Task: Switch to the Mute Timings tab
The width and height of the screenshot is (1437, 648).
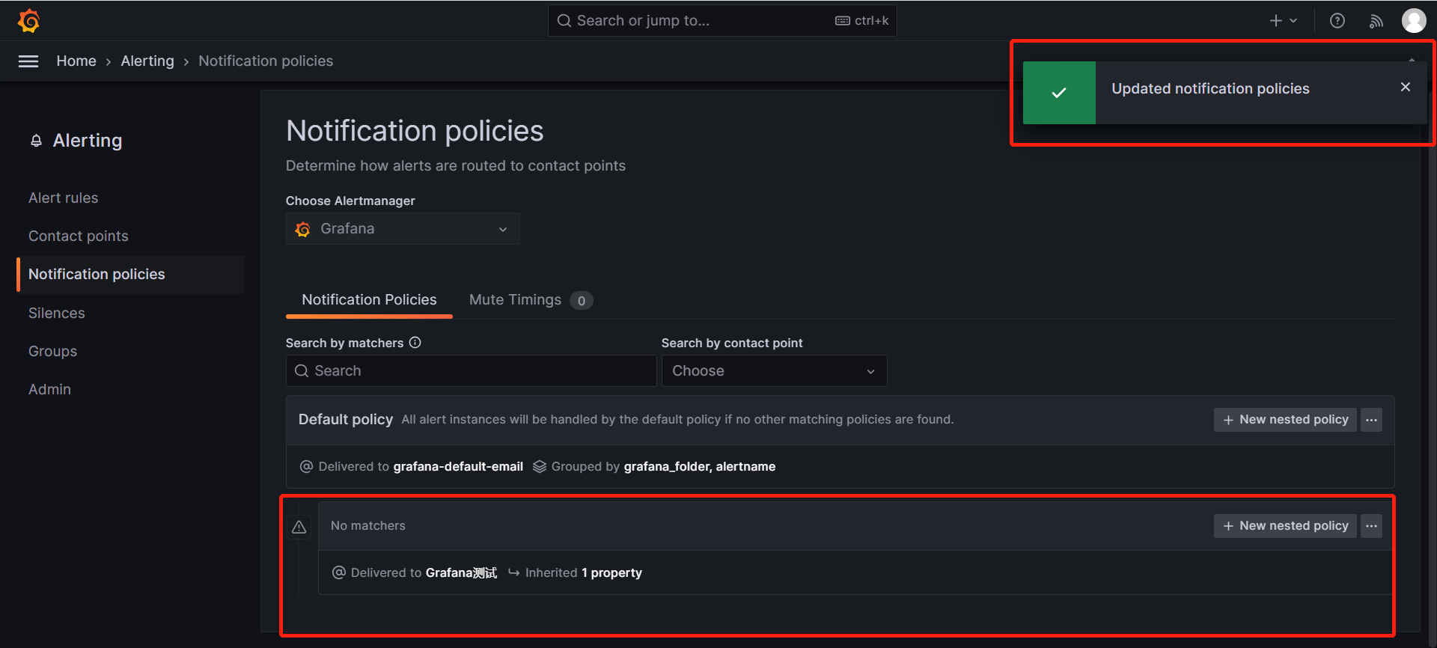Action: pos(515,300)
